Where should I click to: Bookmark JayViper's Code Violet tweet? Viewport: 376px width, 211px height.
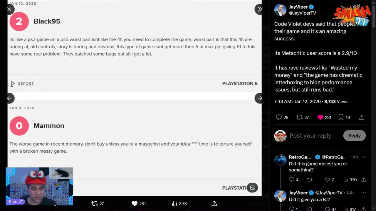click(341, 117)
